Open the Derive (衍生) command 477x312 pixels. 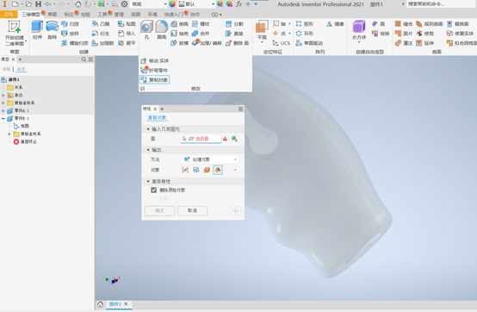point(101,34)
